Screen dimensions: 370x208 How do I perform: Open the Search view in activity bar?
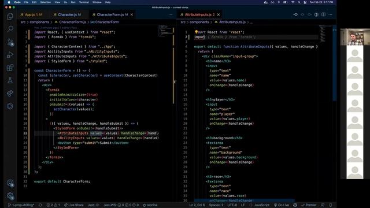pos(10,29)
